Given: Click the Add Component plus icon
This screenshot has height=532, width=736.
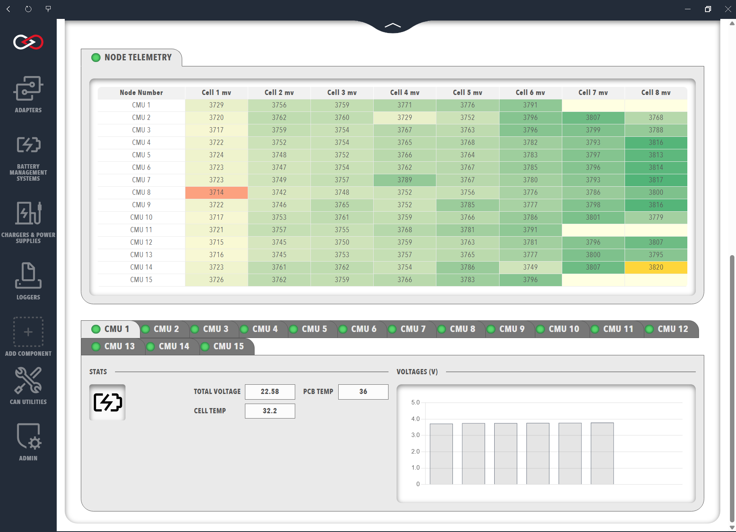Looking at the screenshot, I should 28,332.
